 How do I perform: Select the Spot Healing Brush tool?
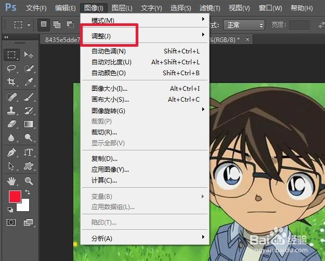pyautogui.click(x=11, y=97)
